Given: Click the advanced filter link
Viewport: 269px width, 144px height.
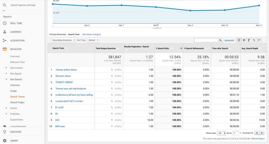Looking at the screenshot, I should click(229, 40).
